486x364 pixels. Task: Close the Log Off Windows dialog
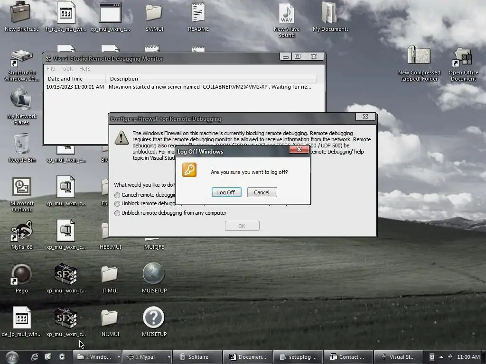tap(299, 149)
